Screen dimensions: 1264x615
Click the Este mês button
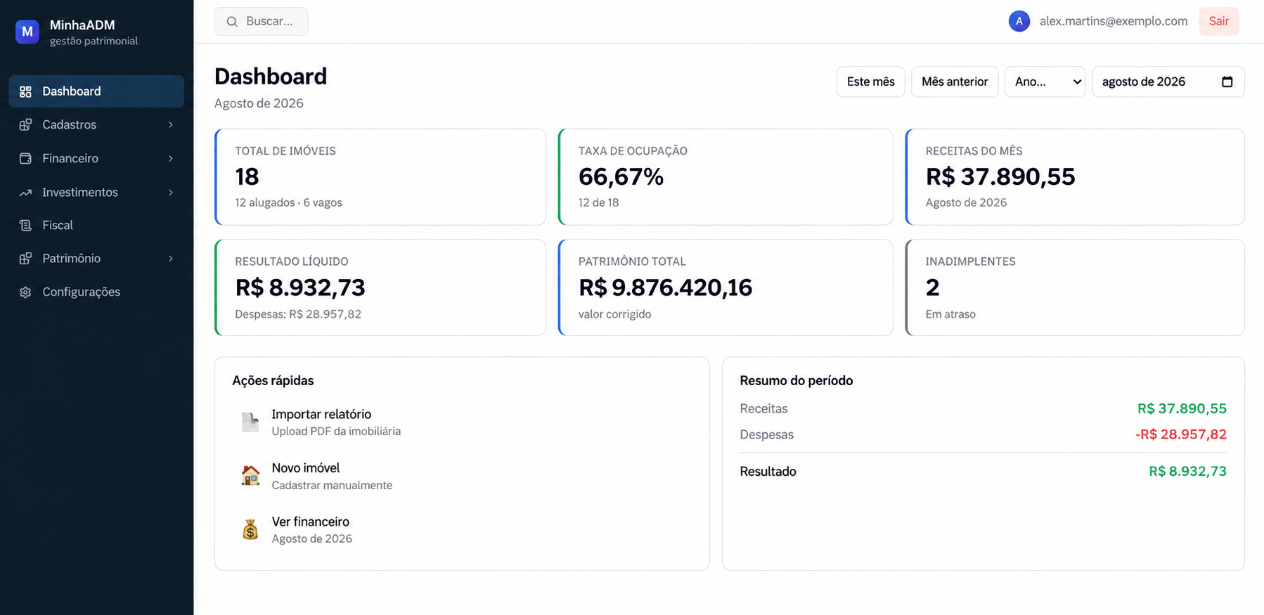click(871, 82)
